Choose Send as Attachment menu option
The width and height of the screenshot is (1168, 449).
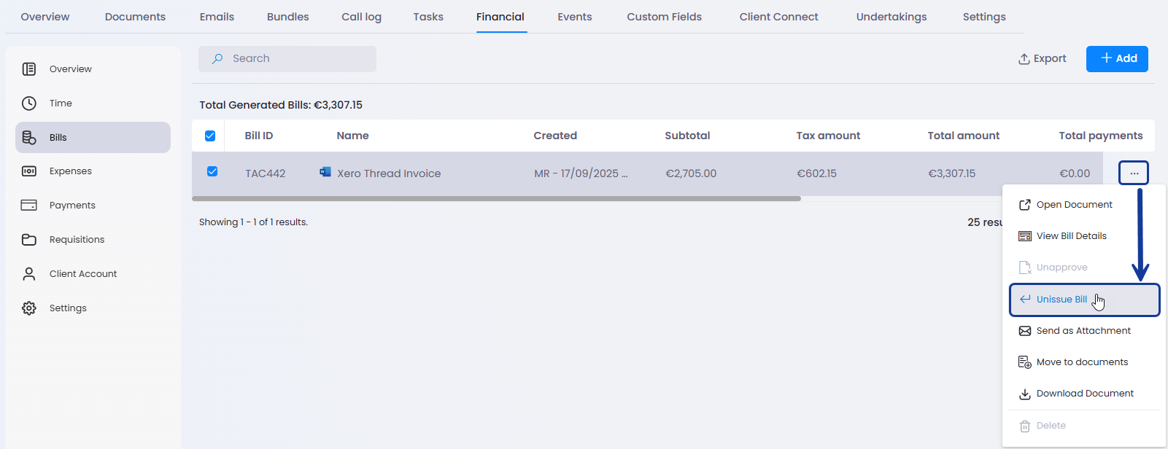[1083, 331]
